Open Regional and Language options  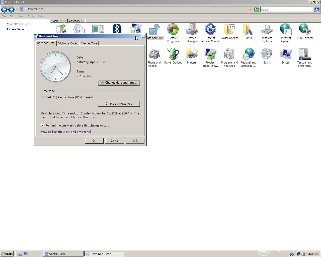click(248, 58)
